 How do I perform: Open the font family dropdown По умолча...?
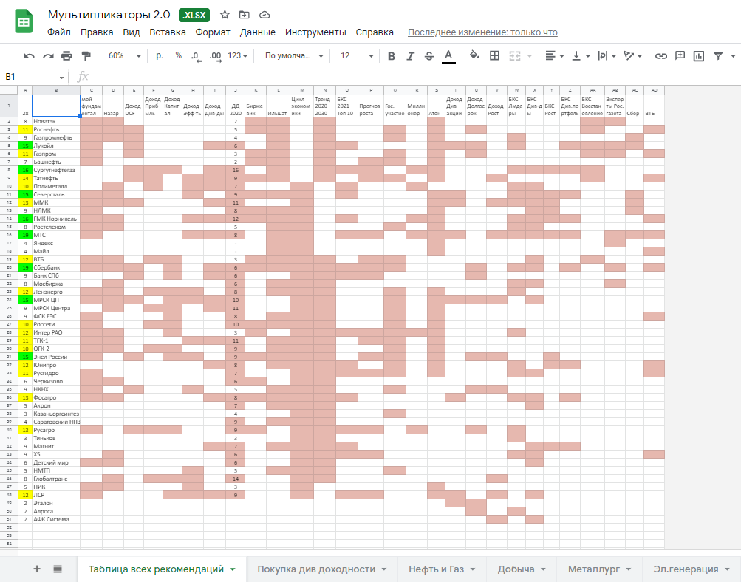click(x=294, y=55)
